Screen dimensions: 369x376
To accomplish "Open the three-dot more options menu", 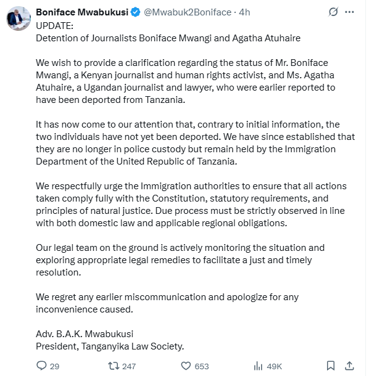I will point(349,12).
